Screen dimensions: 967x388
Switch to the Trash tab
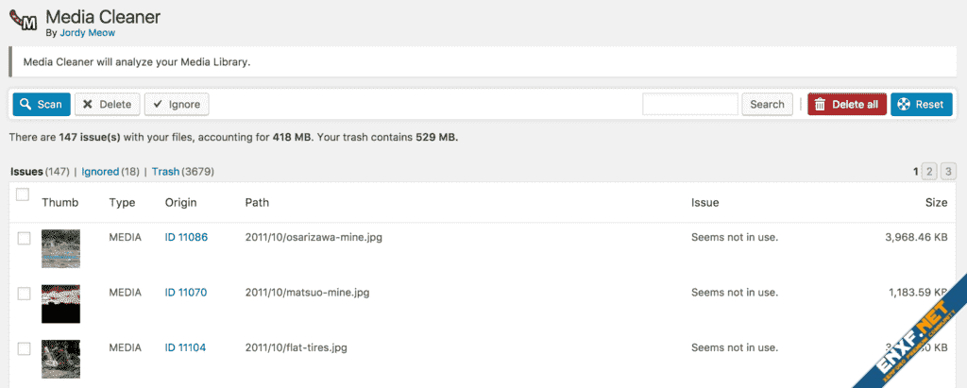[165, 172]
